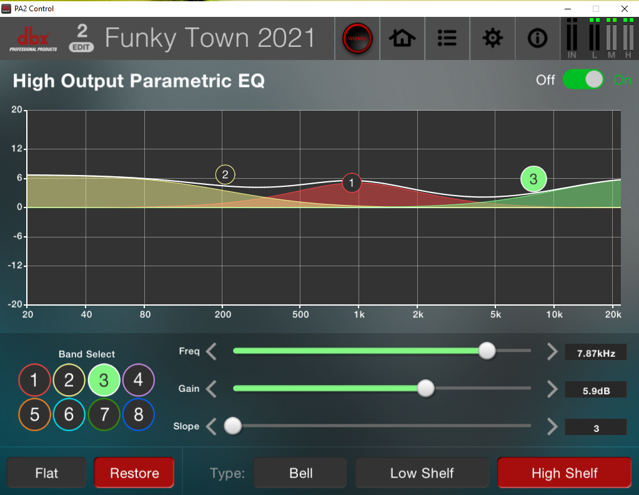Select band 7 in Band Select
The image size is (639, 495).
point(104,414)
